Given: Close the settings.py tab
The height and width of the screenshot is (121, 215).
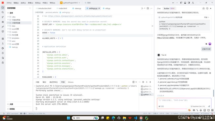Looking at the screenshot, I should [99, 8].
